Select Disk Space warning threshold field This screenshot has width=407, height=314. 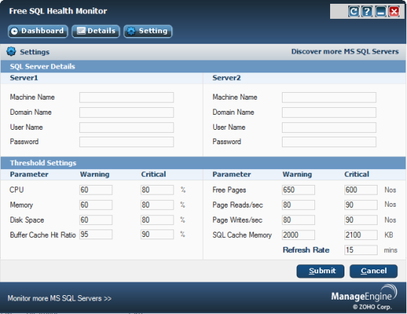96,220
